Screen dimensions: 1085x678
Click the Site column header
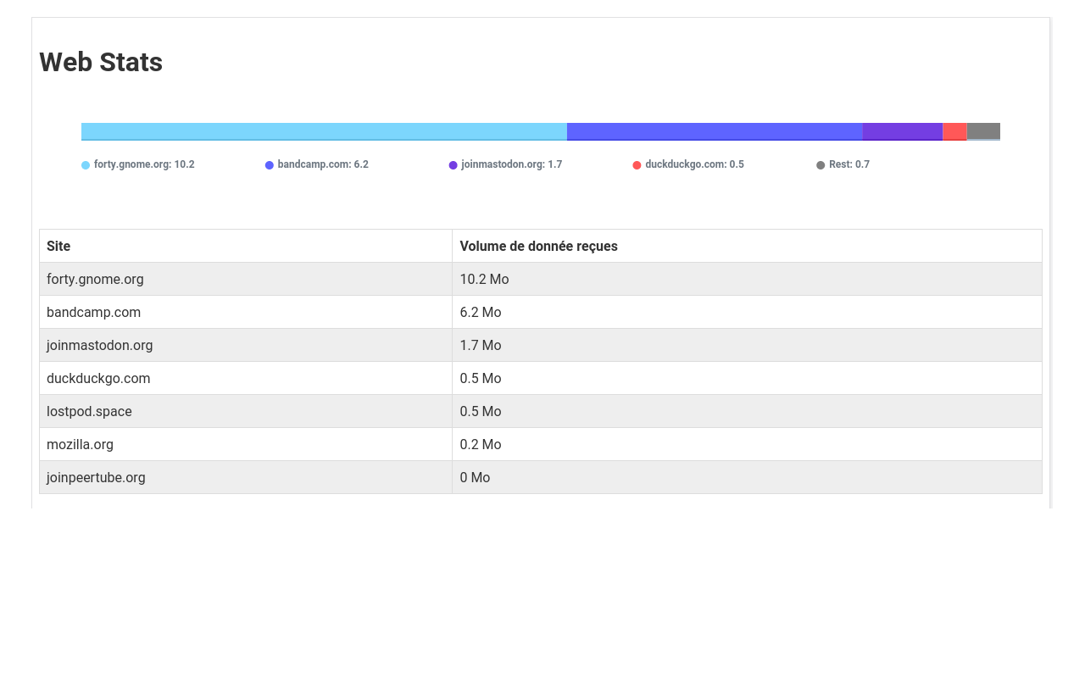click(x=58, y=246)
